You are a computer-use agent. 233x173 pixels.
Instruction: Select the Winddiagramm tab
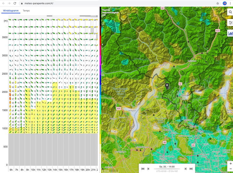[x=10, y=11]
